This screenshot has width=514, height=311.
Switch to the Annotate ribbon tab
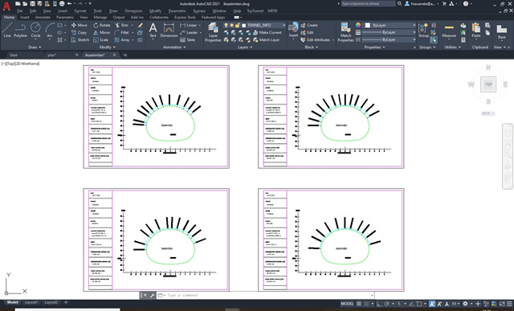tap(43, 18)
